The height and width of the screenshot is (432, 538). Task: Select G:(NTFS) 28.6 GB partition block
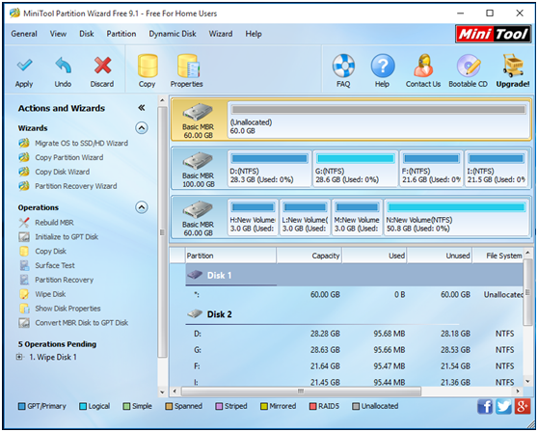(356, 169)
